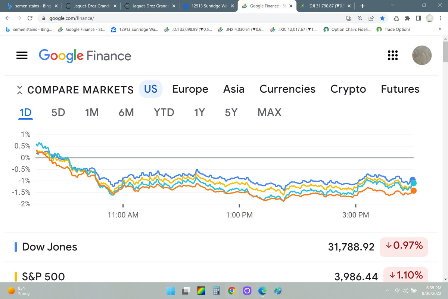Go forward with browser forward arrow
Viewport: 448px width, 299px height.
[x=19, y=18]
